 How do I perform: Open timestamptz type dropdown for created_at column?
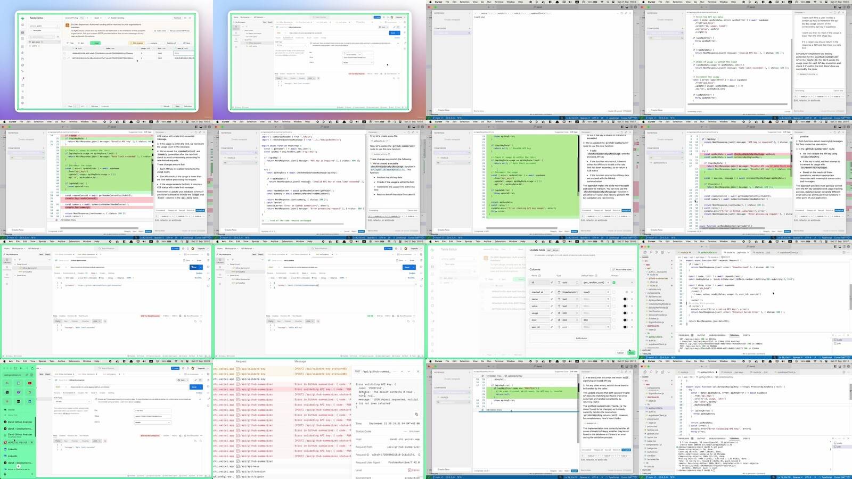(568, 292)
